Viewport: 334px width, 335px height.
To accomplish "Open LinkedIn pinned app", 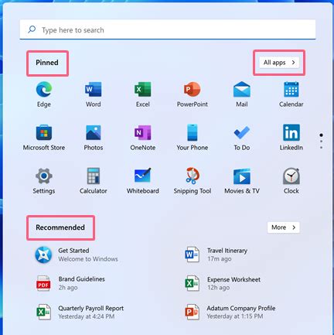I will [x=291, y=138].
